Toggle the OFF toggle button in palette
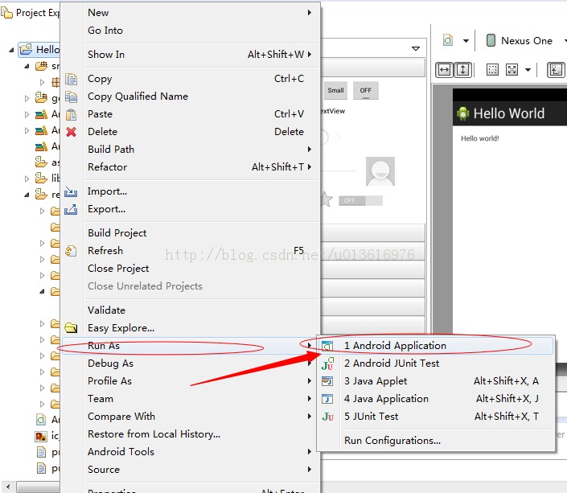This screenshot has width=567, height=493. [x=366, y=91]
